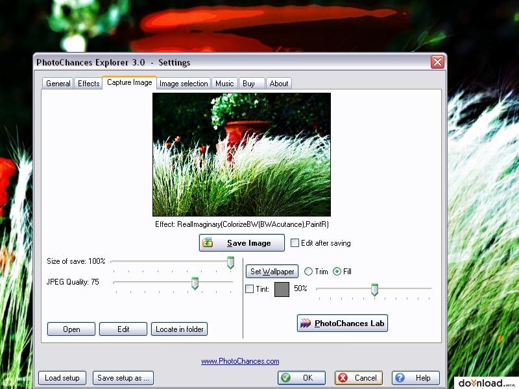Select the Fill radio button
Screen dimensions: 519x389
pyautogui.click(x=337, y=272)
